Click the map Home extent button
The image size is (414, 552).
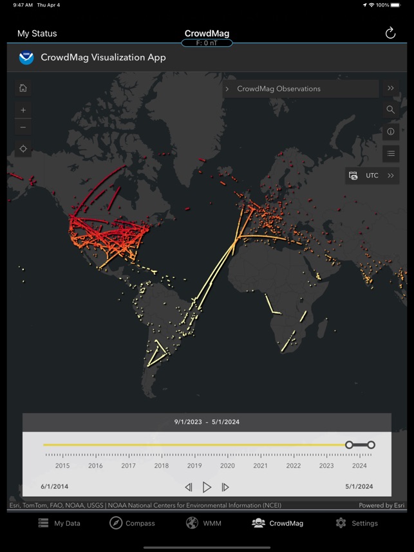click(23, 88)
